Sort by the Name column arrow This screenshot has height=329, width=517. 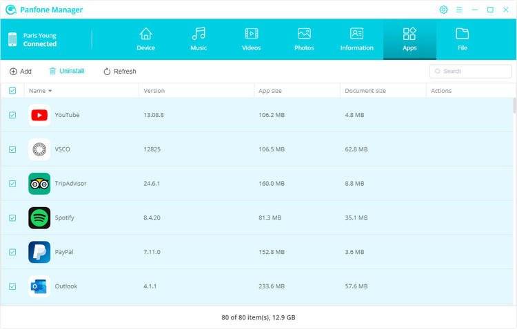point(50,91)
